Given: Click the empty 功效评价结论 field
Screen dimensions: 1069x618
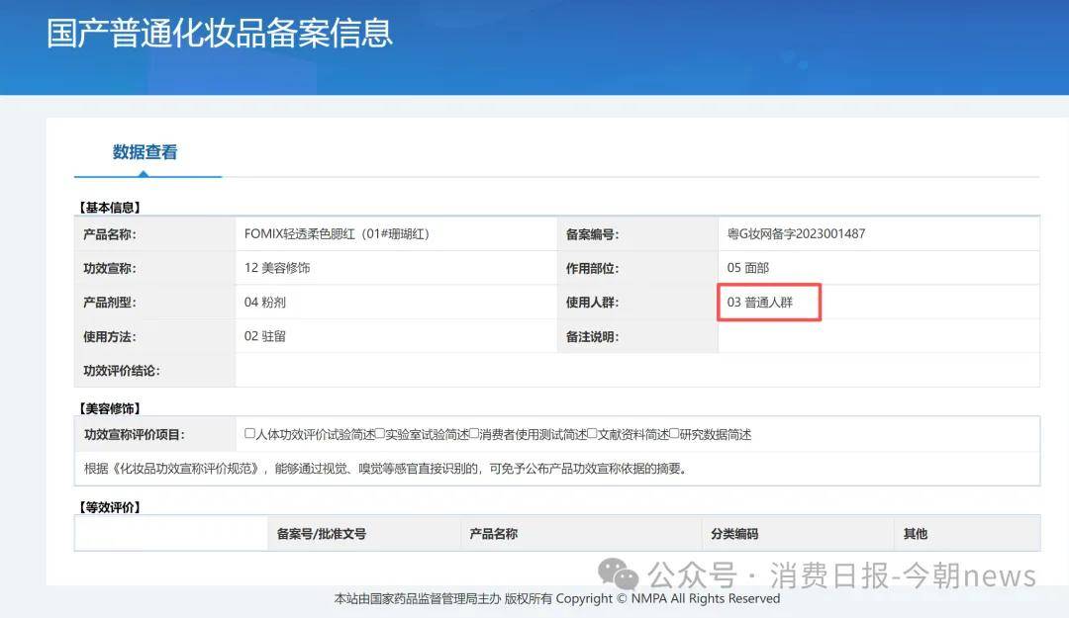Looking at the screenshot, I should 636,371.
